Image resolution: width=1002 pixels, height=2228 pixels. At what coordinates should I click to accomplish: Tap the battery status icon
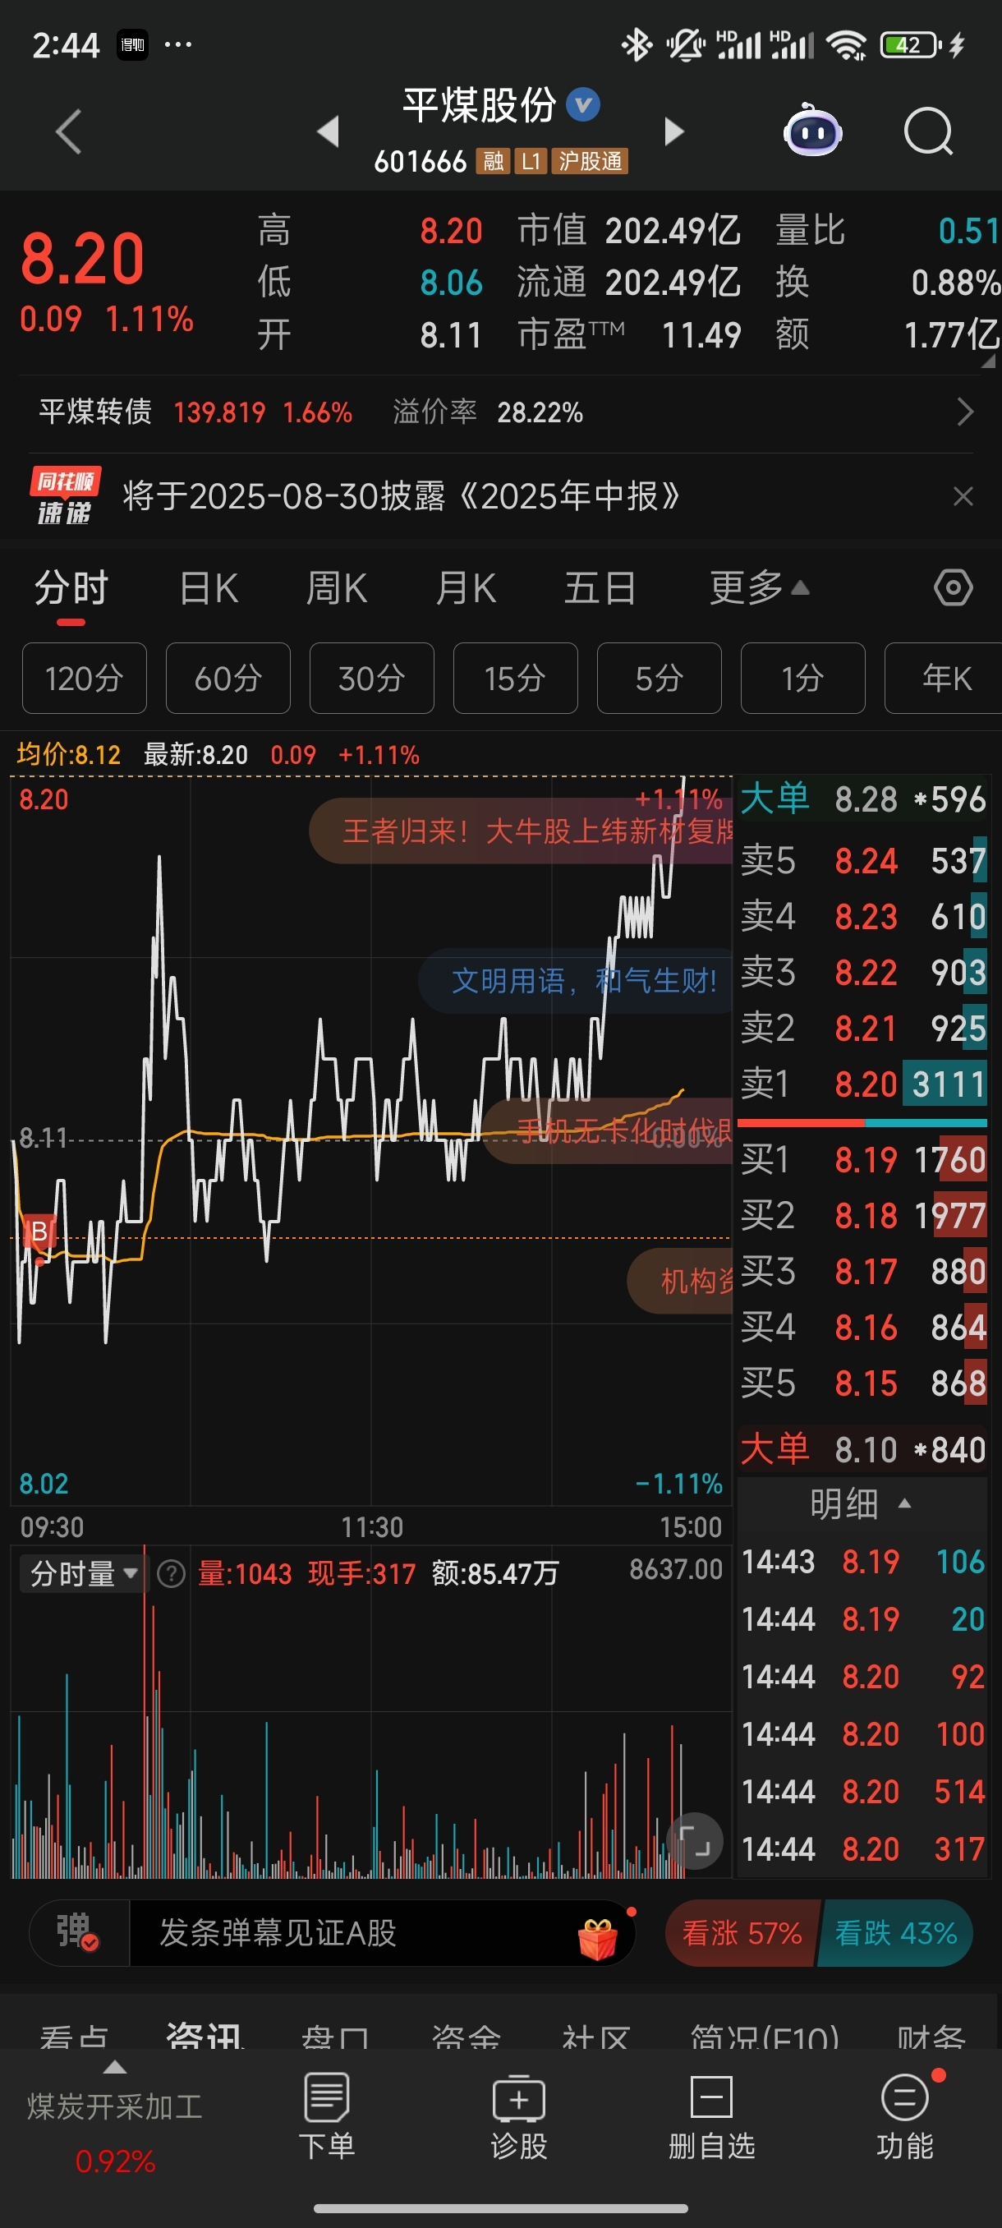[909, 45]
